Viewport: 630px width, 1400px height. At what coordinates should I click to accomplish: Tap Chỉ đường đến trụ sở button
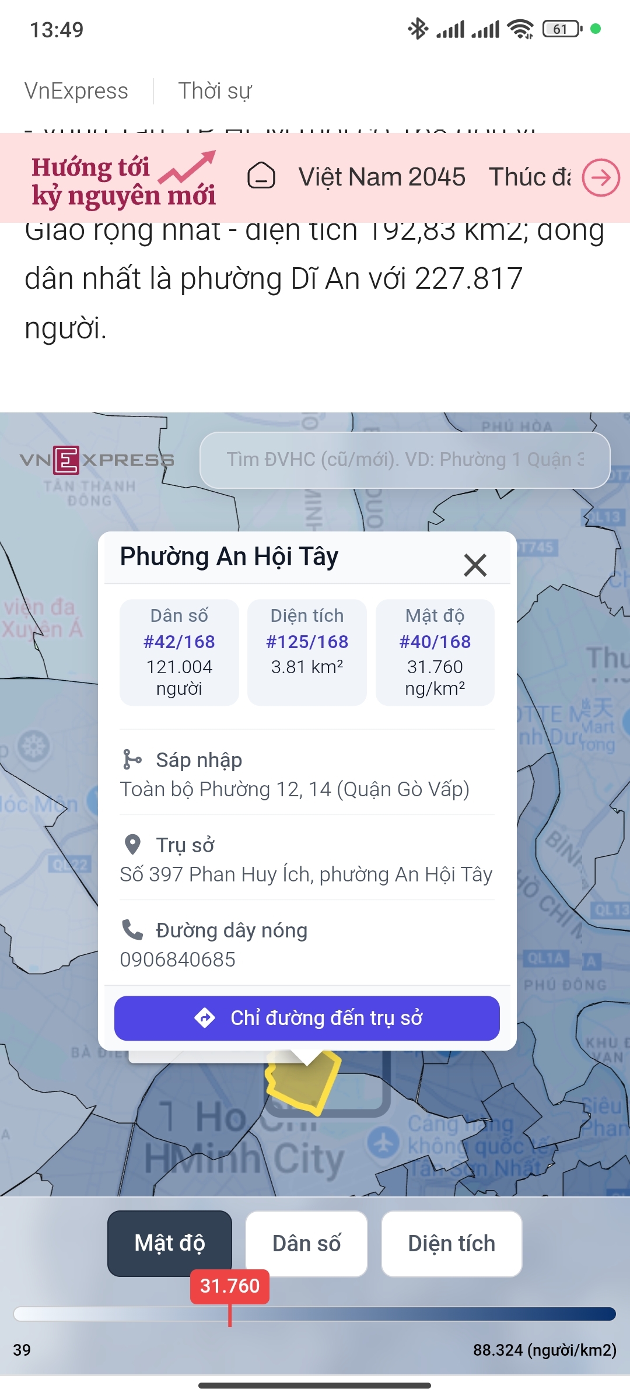coord(307,1018)
